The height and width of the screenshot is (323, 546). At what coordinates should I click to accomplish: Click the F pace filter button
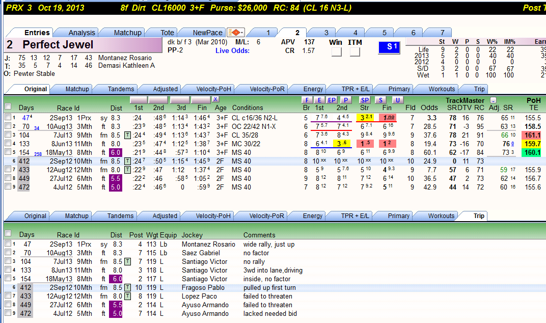(307, 100)
